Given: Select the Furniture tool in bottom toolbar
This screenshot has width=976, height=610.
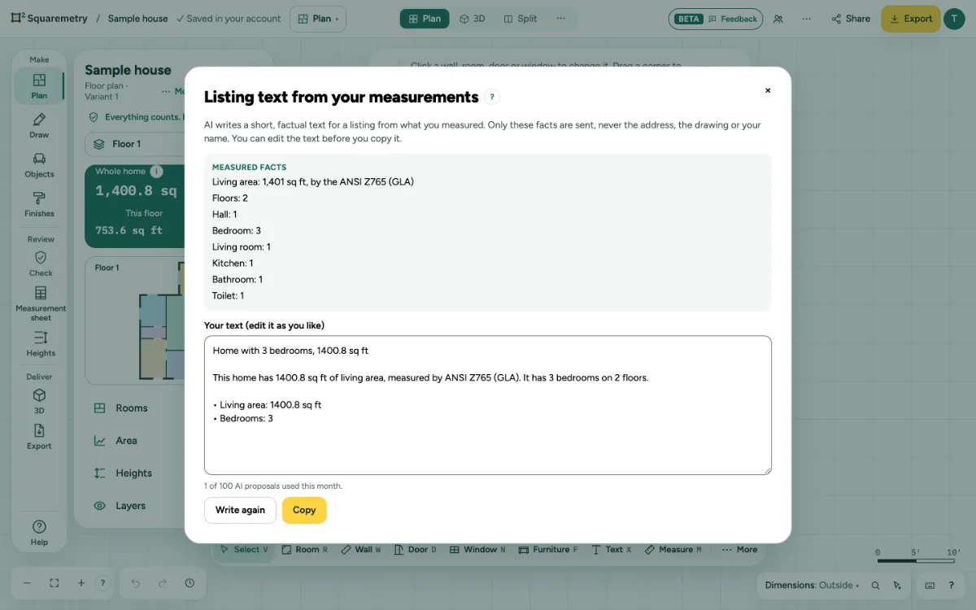Looking at the screenshot, I should click(x=548, y=550).
